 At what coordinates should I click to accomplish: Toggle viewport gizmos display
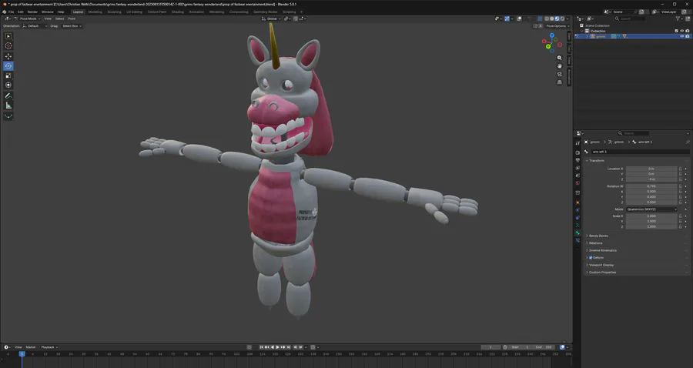click(x=507, y=18)
